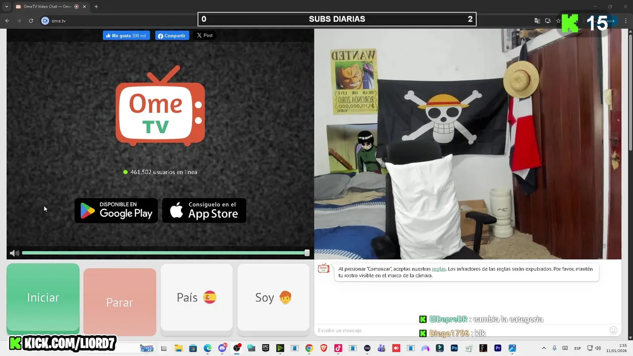Open the País country selector
Image resolution: width=633 pixels, height=356 pixels.
[x=196, y=297]
